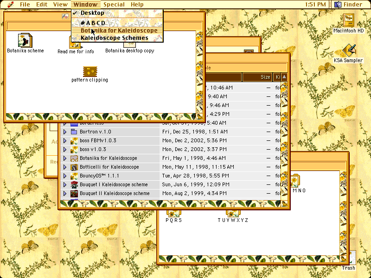Screen dimensions: 371x278
Task: Expand Botanika for Kaleidoscope disclosure triangle
Action: click(65, 158)
